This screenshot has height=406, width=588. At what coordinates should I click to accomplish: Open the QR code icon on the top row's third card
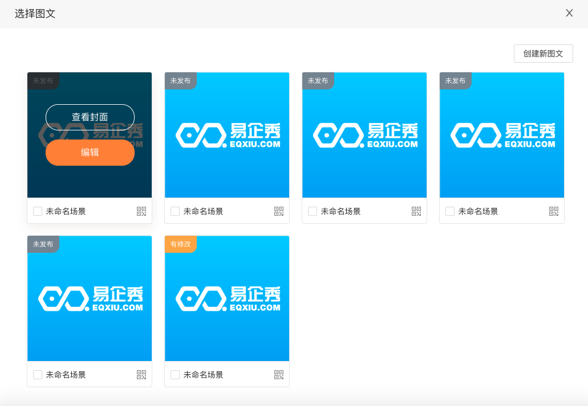coord(416,211)
